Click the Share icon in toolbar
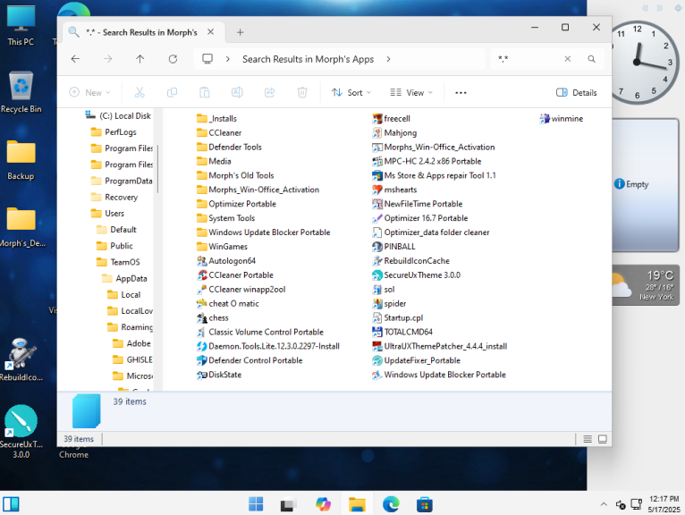The width and height of the screenshot is (685, 515). point(270,93)
